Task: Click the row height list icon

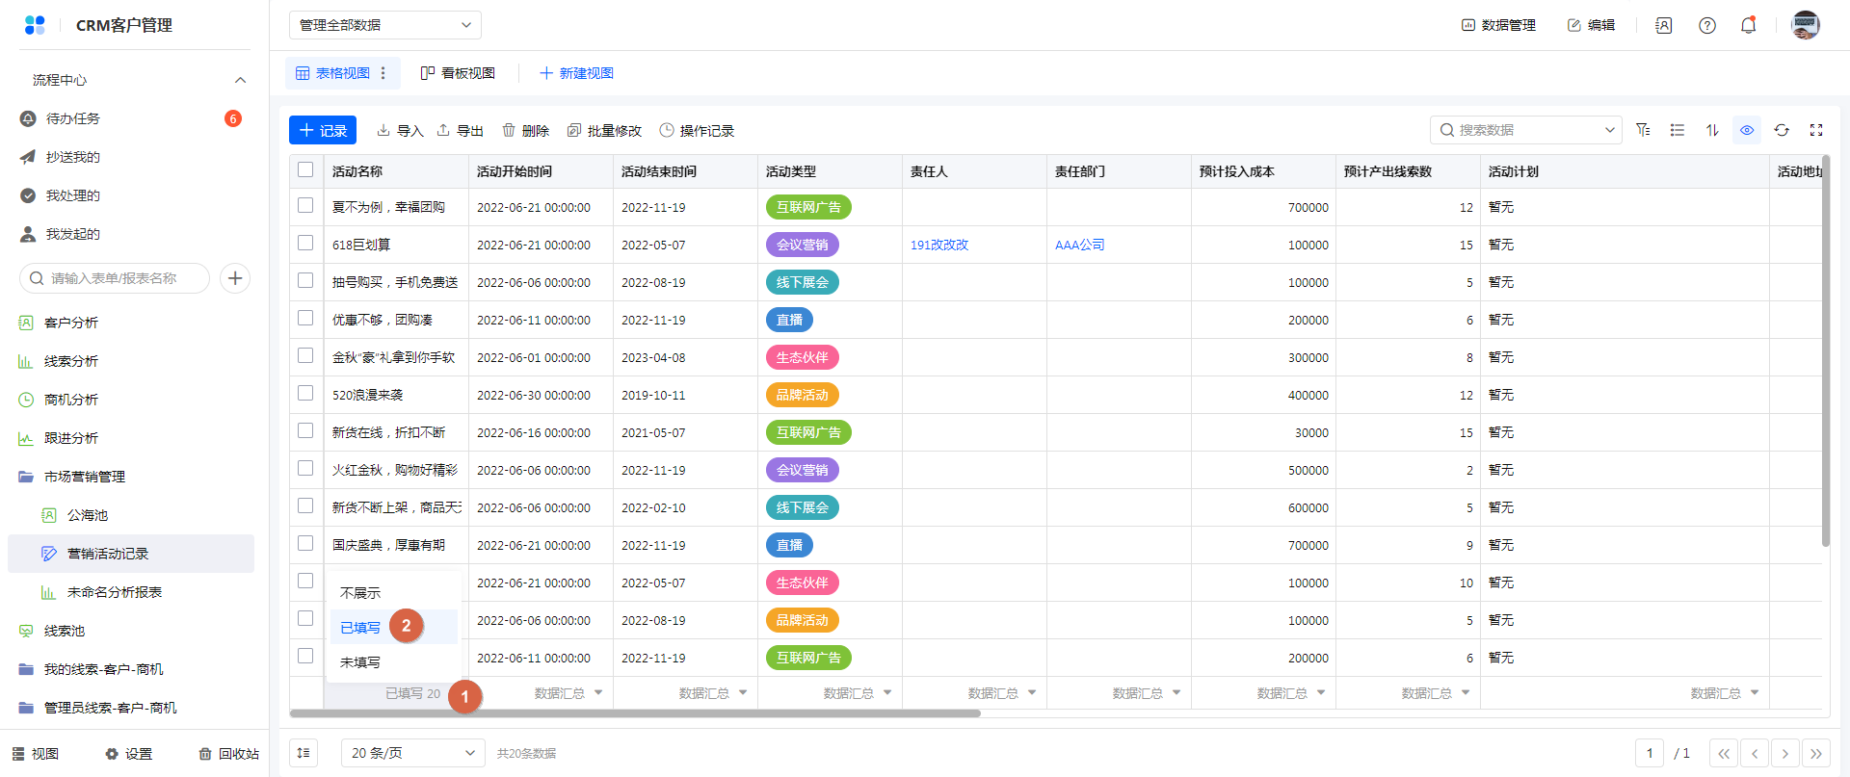Action: (1678, 130)
